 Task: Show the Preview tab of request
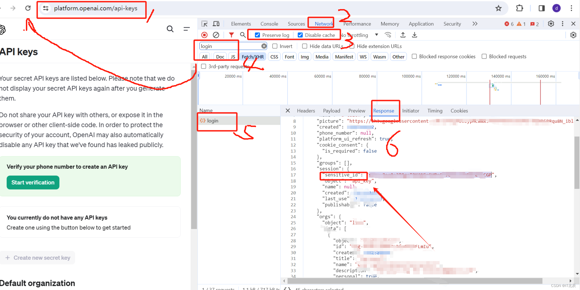tap(357, 110)
